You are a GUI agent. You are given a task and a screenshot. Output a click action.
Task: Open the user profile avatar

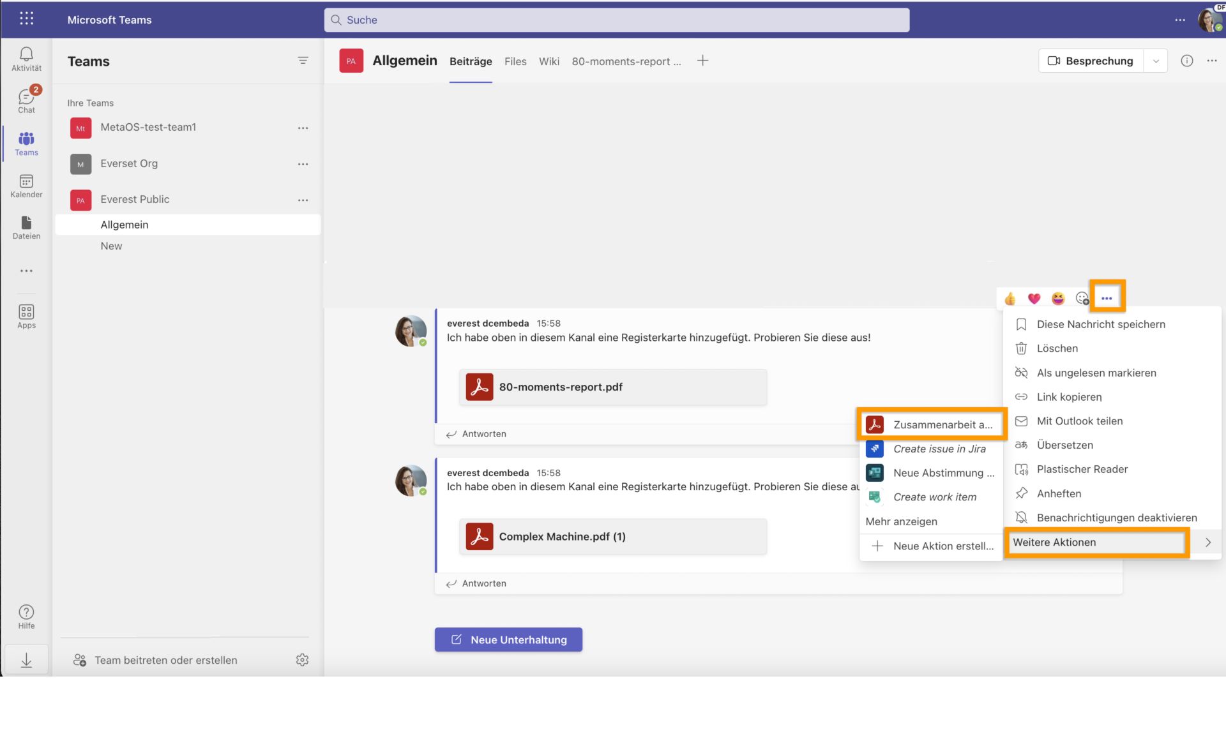tap(1209, 20)
